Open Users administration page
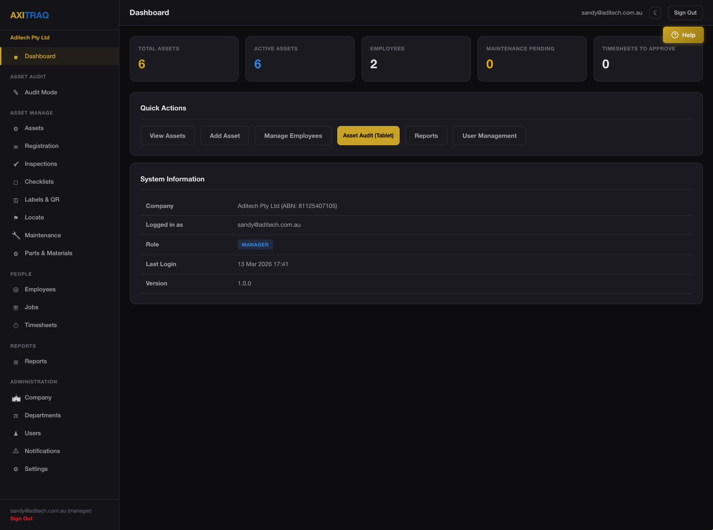Screen dimensions: 713x530 [x=60, y=433]
